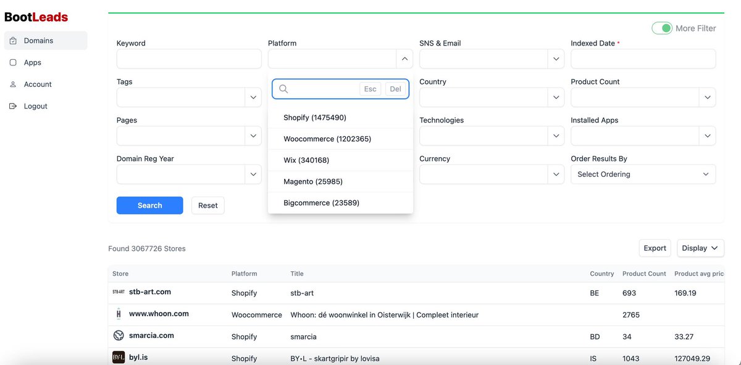Viewport: 741px width, 365px height.
Task: Click the Store column header
Action: (x=120, y=274)
